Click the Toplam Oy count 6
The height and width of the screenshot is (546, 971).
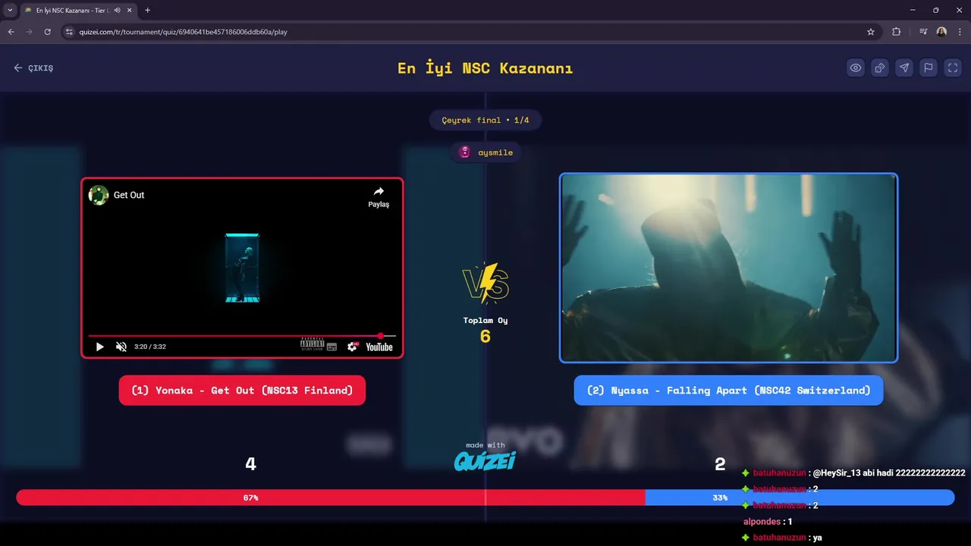tap(485, 336)
